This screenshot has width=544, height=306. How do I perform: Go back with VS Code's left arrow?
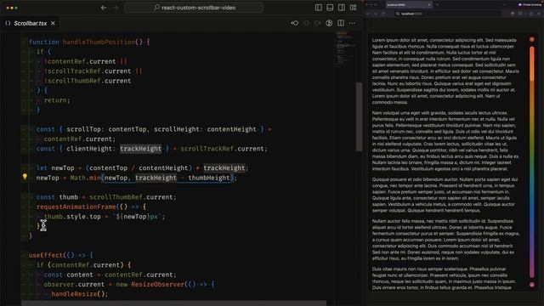104,8
